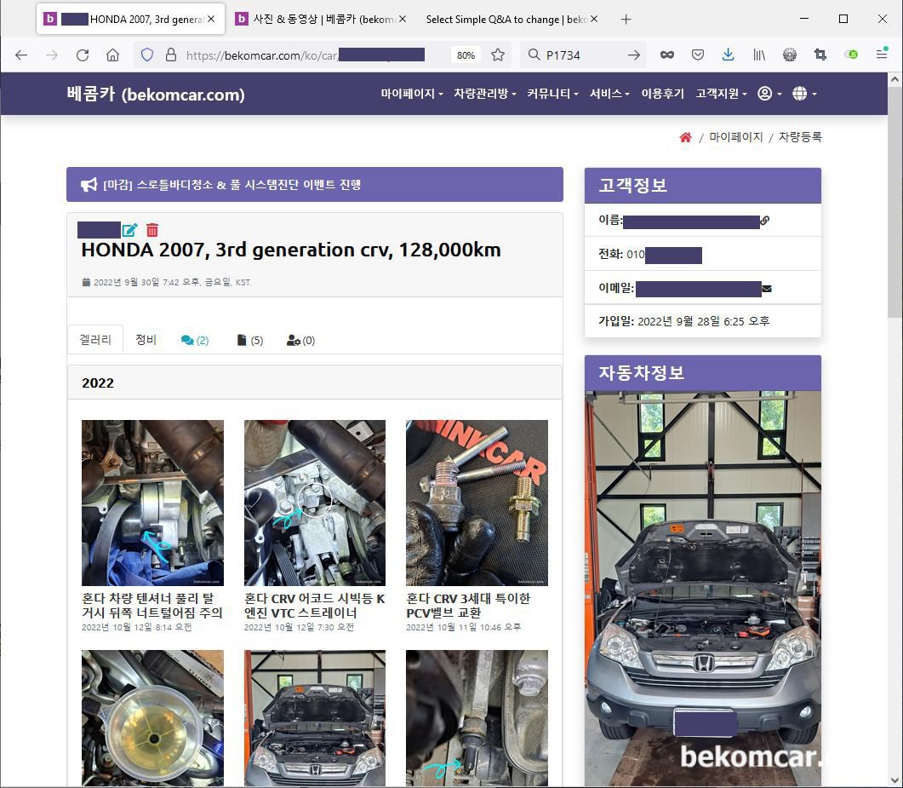Expand the 서비스 dropdown menu

609,94
